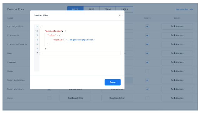Click the "deviceToken" key in editor
The image size is (200, 113).
point(53,31)
